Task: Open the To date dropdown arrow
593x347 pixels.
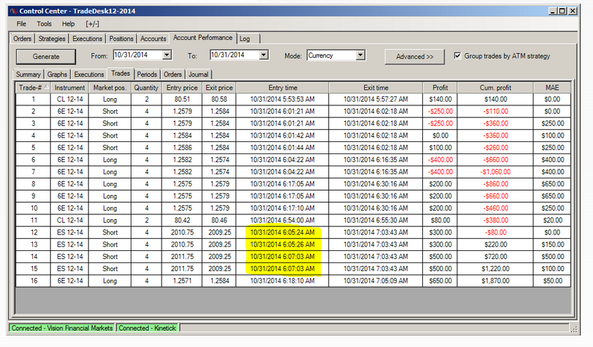Action: 264,54
